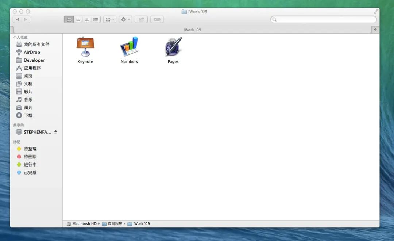This screenshot has height=241, width=394.
Task: Open 下载 in the sidebar
Action: point(24,115)
